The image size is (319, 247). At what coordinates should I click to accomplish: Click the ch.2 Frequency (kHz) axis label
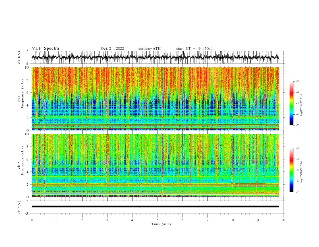pos(21,161)
